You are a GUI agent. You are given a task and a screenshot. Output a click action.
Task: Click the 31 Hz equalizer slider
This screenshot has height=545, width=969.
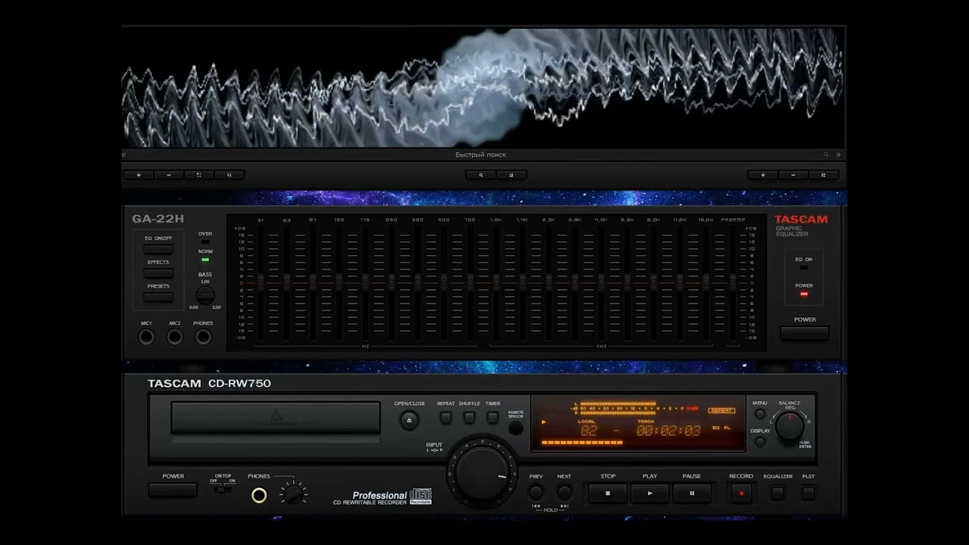(x=260, y=284)
